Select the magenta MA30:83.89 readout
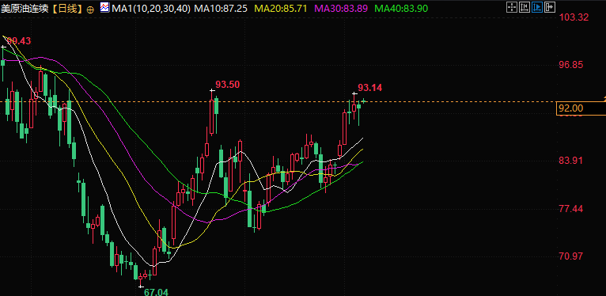The height and width of the screenshot is (296, 606). tap(341, 9)
